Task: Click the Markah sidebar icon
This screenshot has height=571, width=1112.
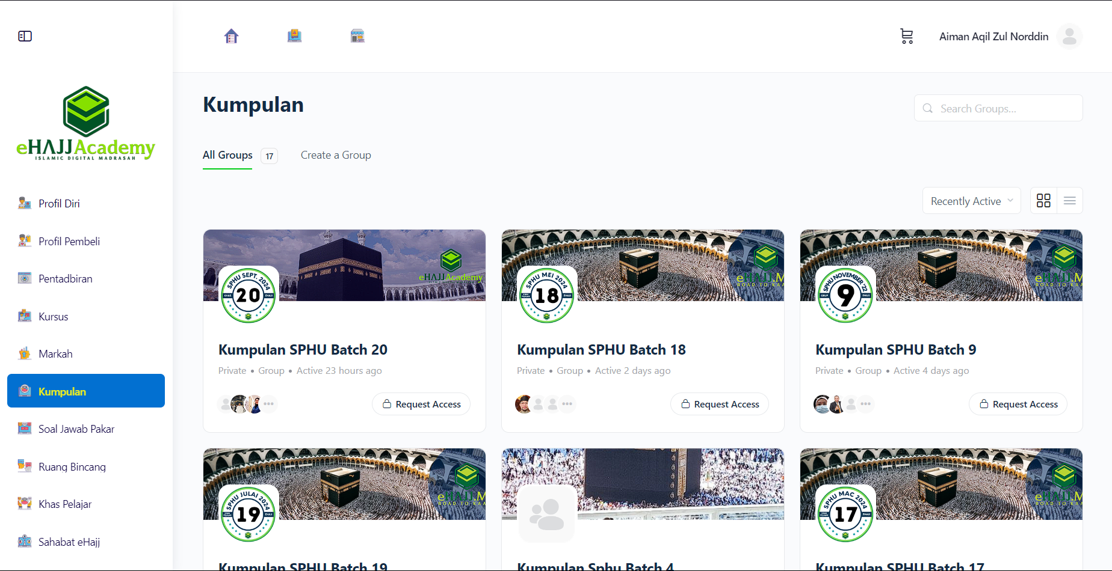Action: point(25,353)
